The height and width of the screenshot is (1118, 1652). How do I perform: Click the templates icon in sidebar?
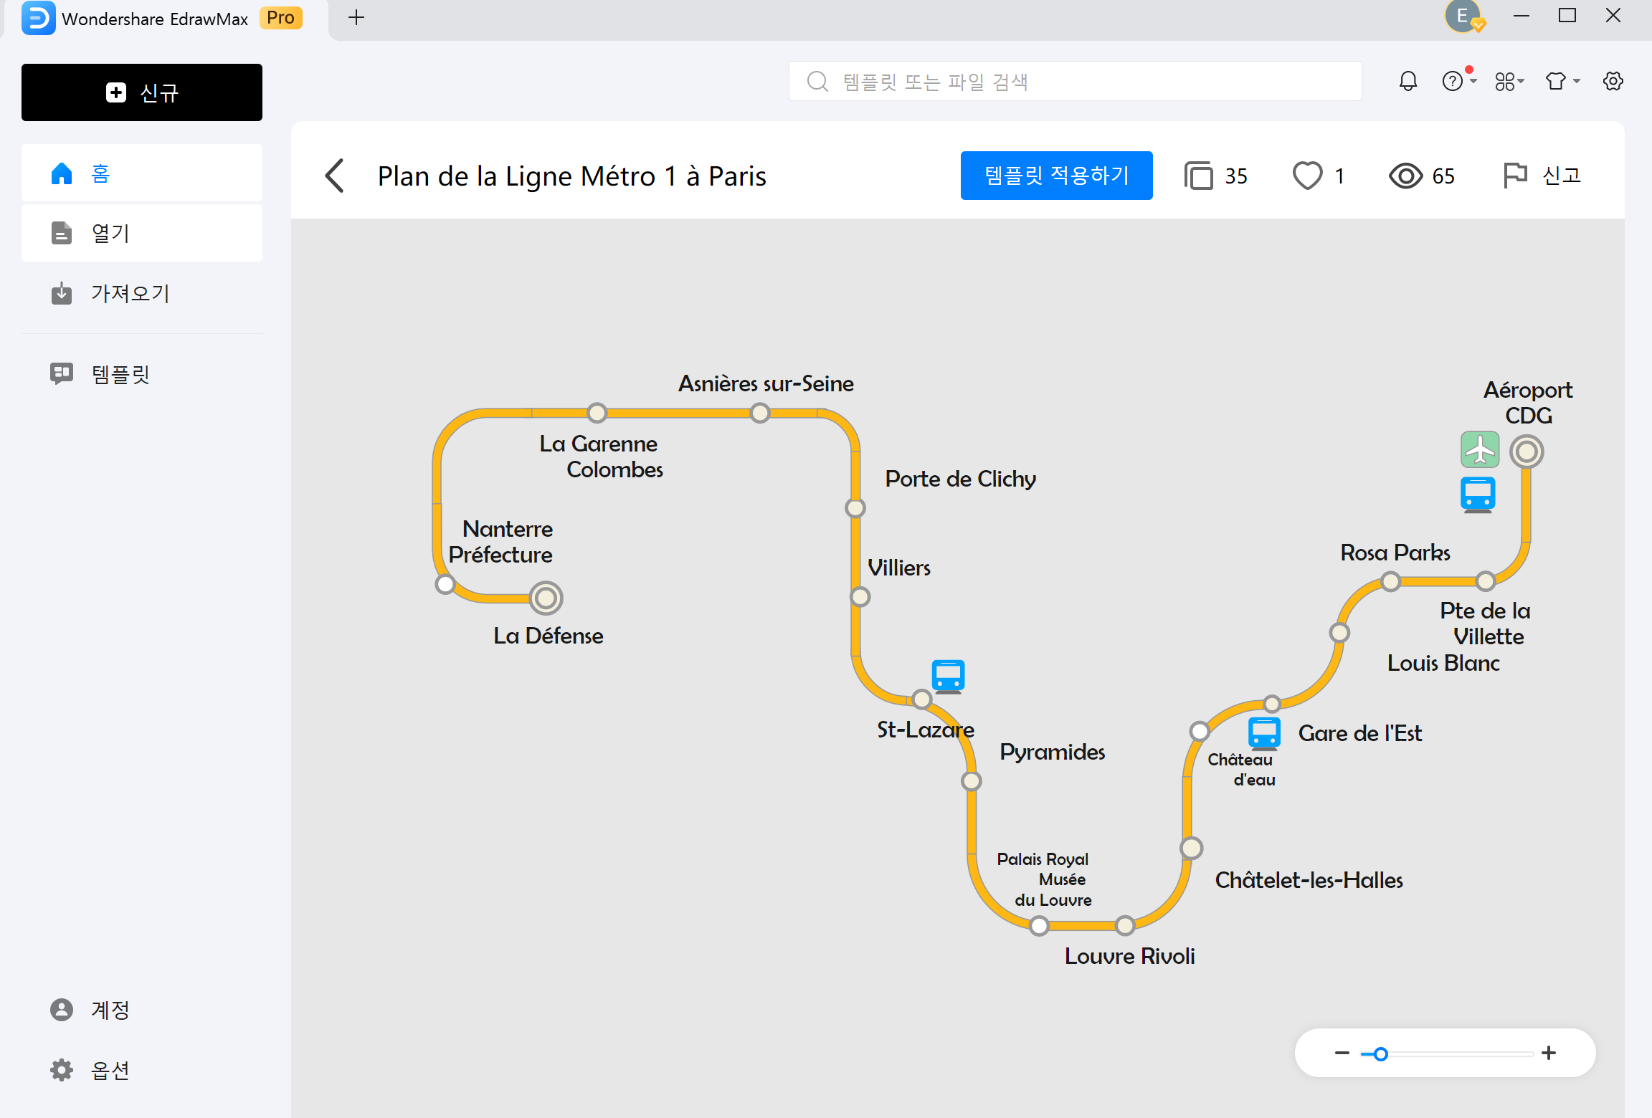(62, 373)
